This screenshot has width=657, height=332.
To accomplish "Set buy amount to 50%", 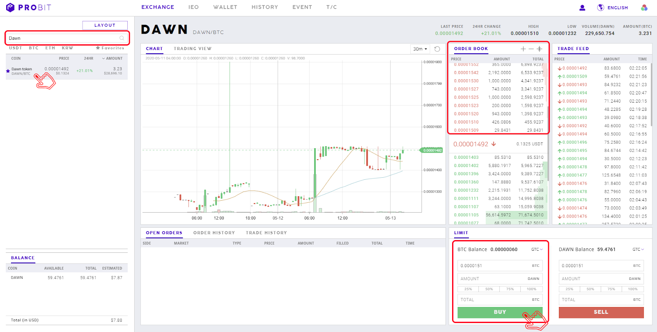I will click(x=489, y=289).
